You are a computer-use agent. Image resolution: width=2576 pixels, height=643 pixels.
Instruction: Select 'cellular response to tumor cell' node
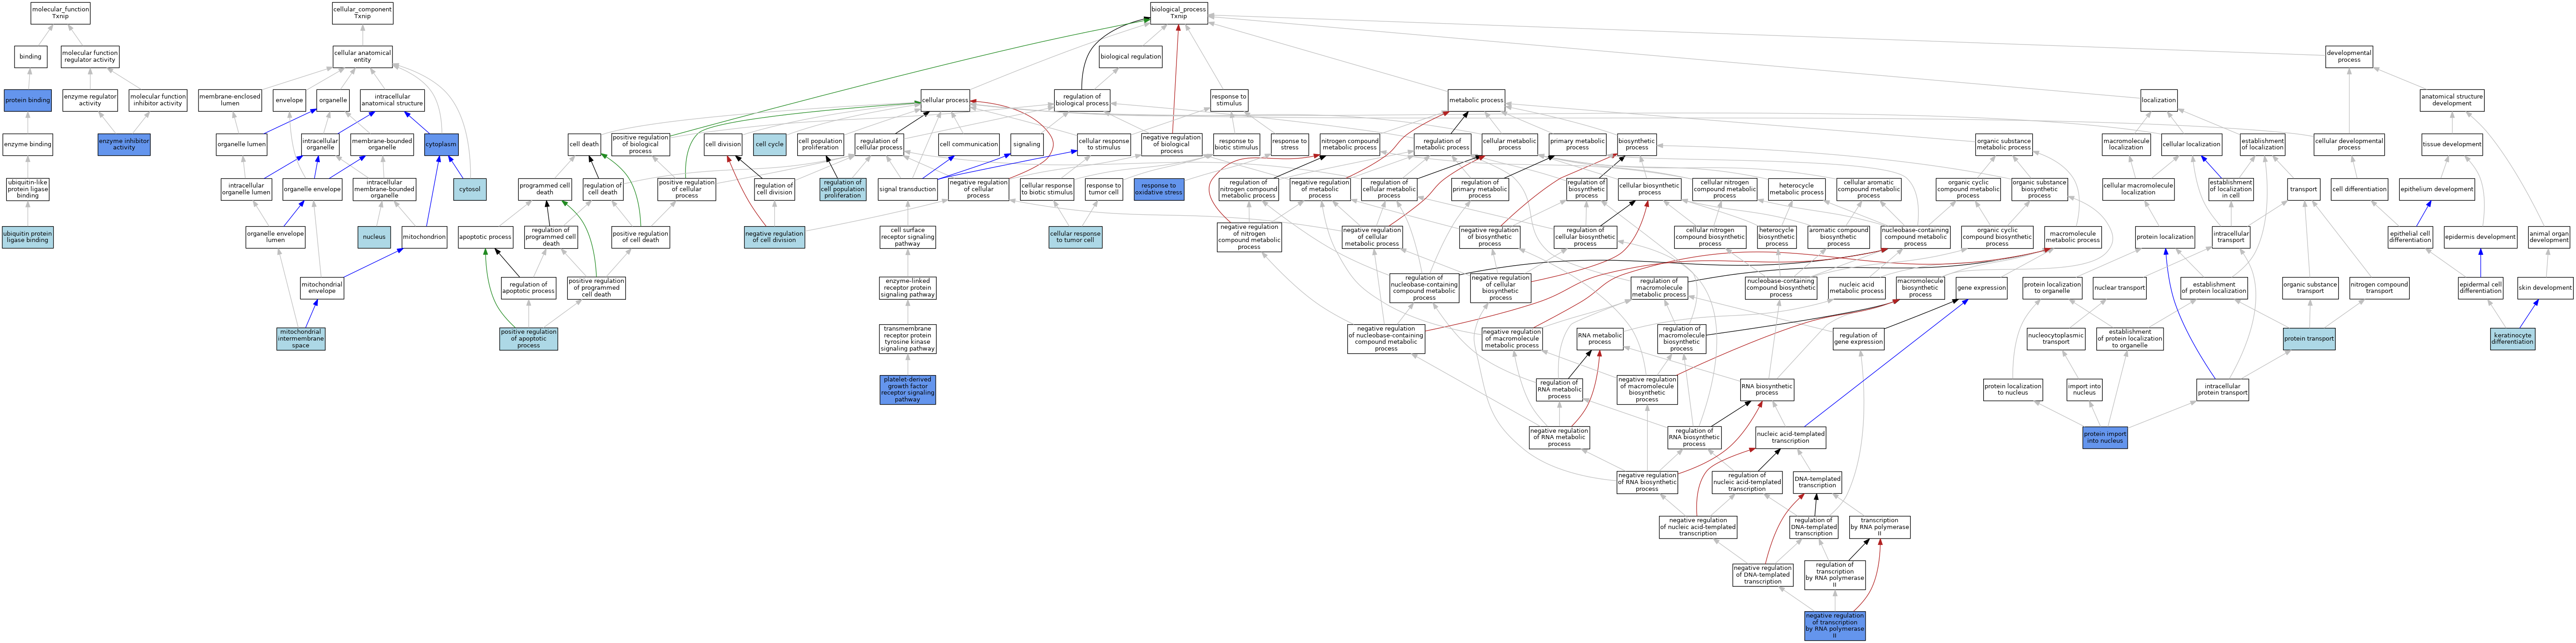1075,237
